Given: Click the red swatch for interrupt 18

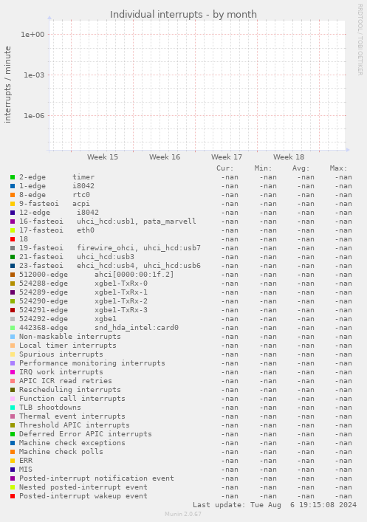Looking at the screenshot, I should tap(13, 239).
